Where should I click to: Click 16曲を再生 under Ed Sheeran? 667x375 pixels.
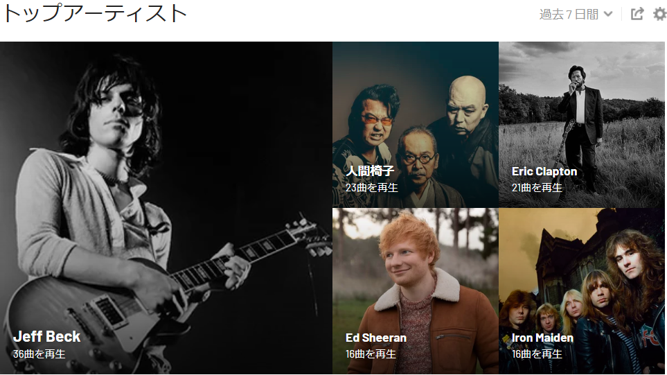click(371, 354)
